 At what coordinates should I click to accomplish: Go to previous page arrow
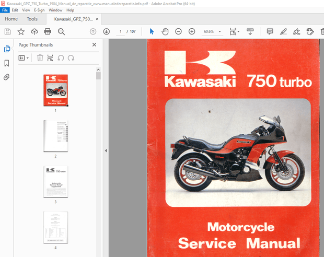pyautogui.click(x=93, y=32)
